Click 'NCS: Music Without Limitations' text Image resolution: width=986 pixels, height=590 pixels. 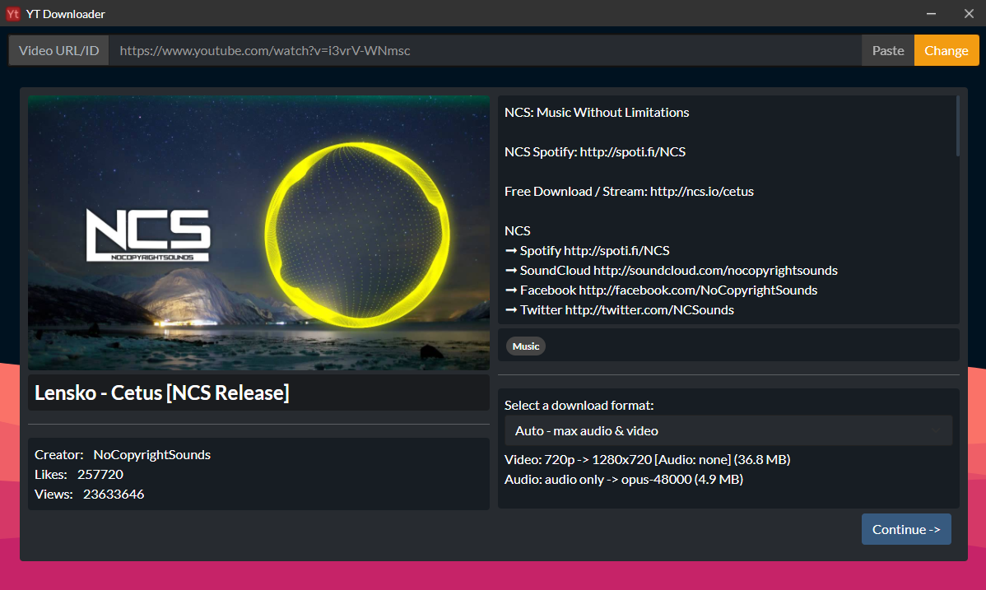tap(597, 113)
